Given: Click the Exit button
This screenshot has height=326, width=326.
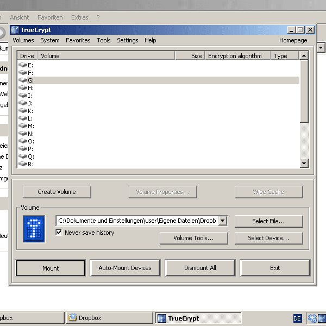Looking at the screenshot, I should (275, 268).
